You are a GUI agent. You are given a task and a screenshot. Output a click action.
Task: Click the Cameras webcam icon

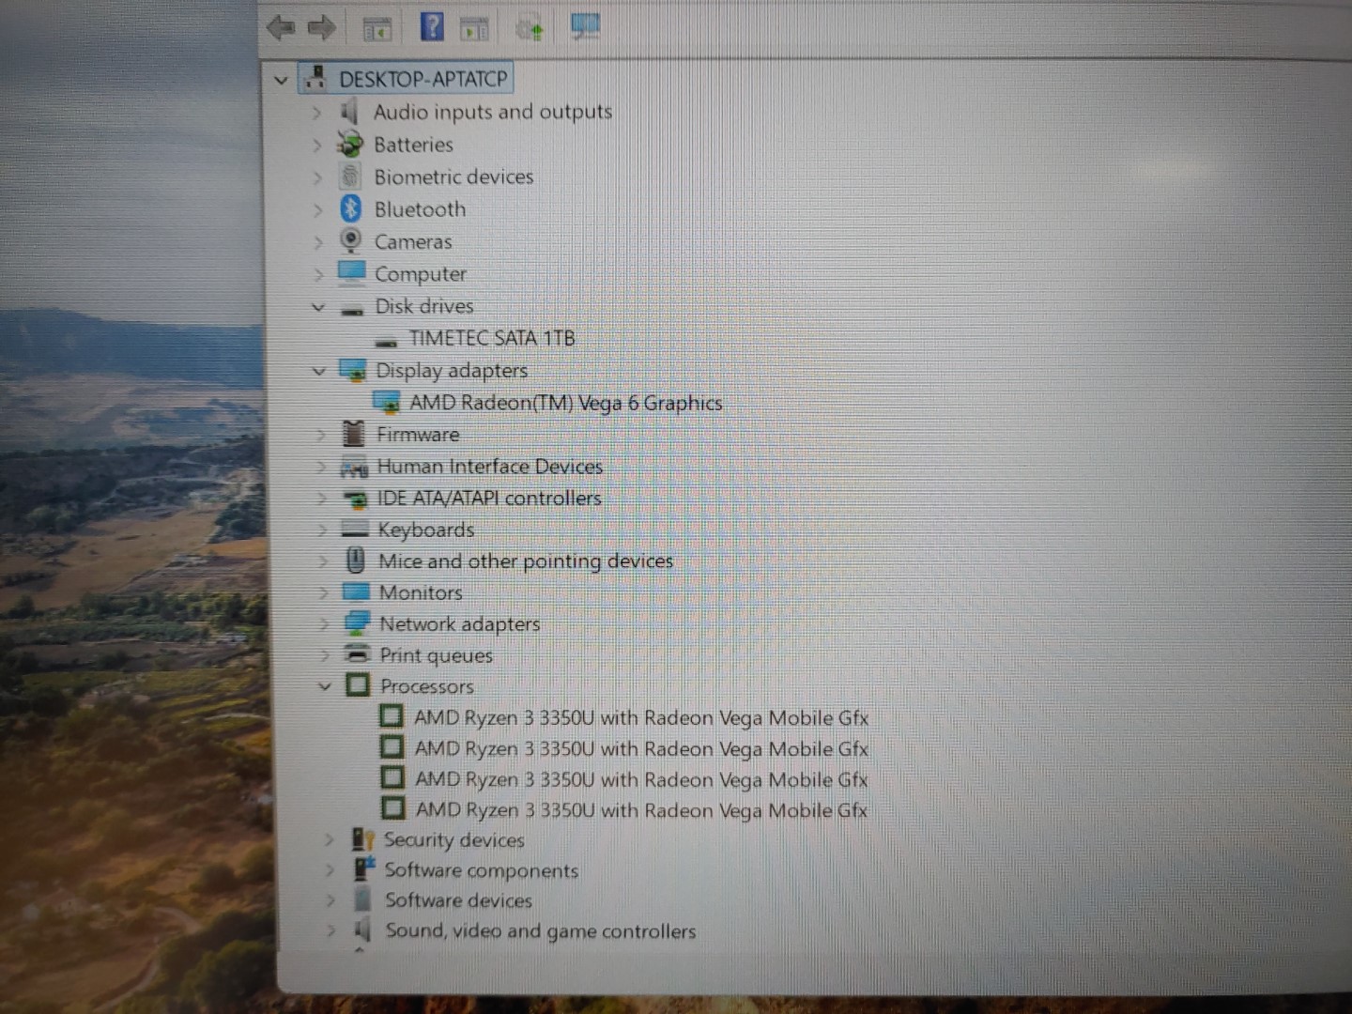351,241
